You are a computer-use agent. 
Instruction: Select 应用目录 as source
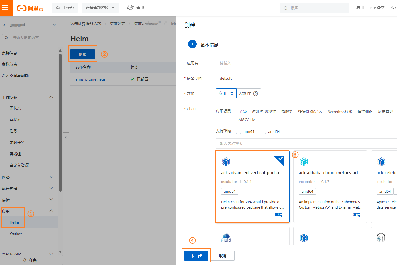[x=226, y=94]
